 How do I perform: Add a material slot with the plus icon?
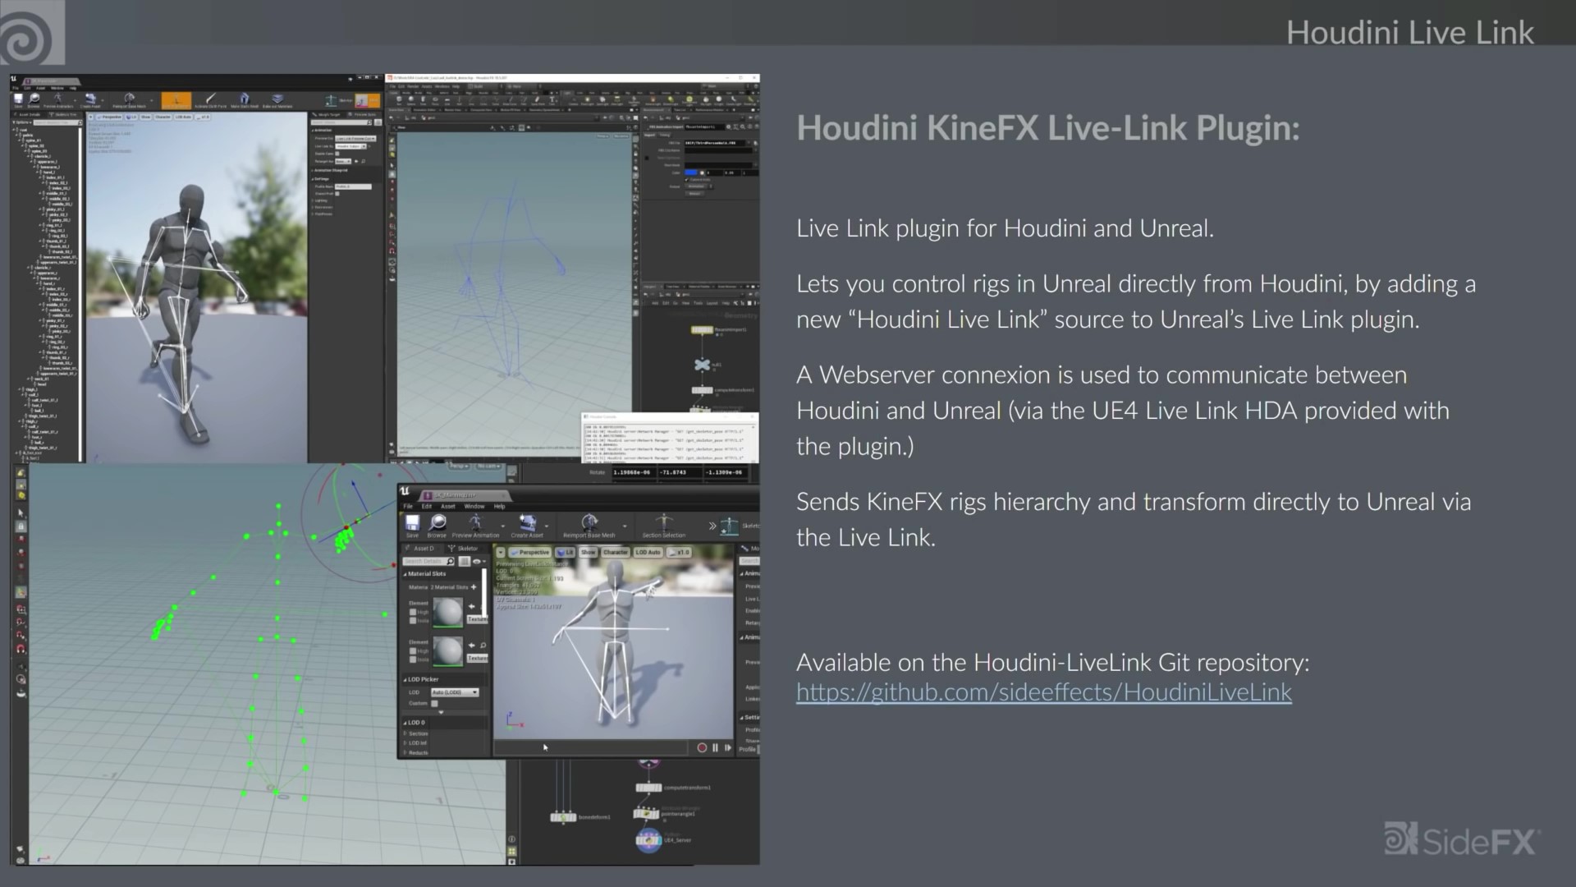pyautogui.click(x=474, y=587)
